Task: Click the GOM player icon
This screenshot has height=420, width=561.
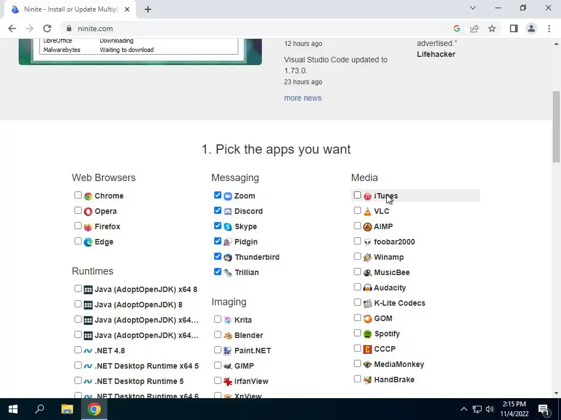Action: coord(368,319)
